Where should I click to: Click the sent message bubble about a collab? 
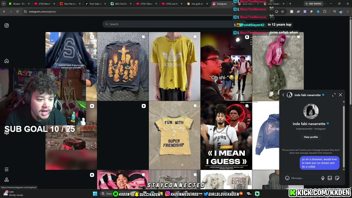coord(319,163)
